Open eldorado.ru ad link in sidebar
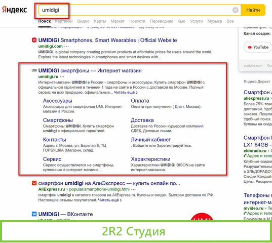 [255, 151]
